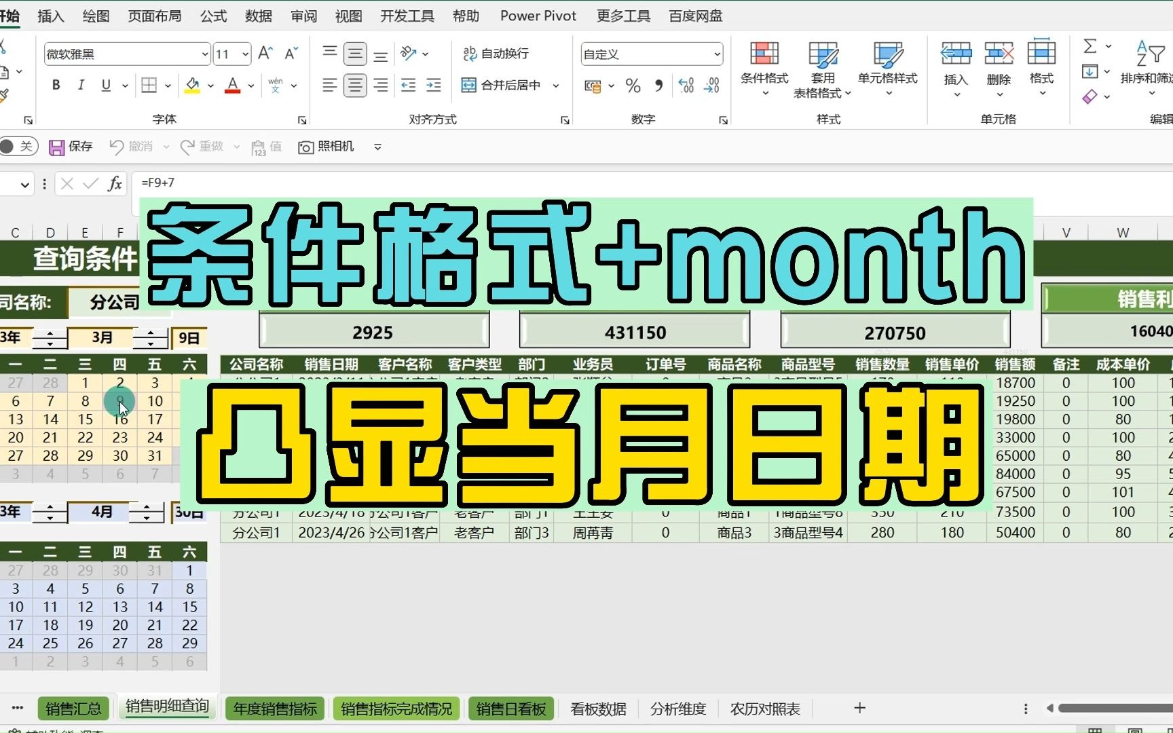The image size is (1173, 733).
Task: Toggle bold formatting
Action: click(56, 86)
